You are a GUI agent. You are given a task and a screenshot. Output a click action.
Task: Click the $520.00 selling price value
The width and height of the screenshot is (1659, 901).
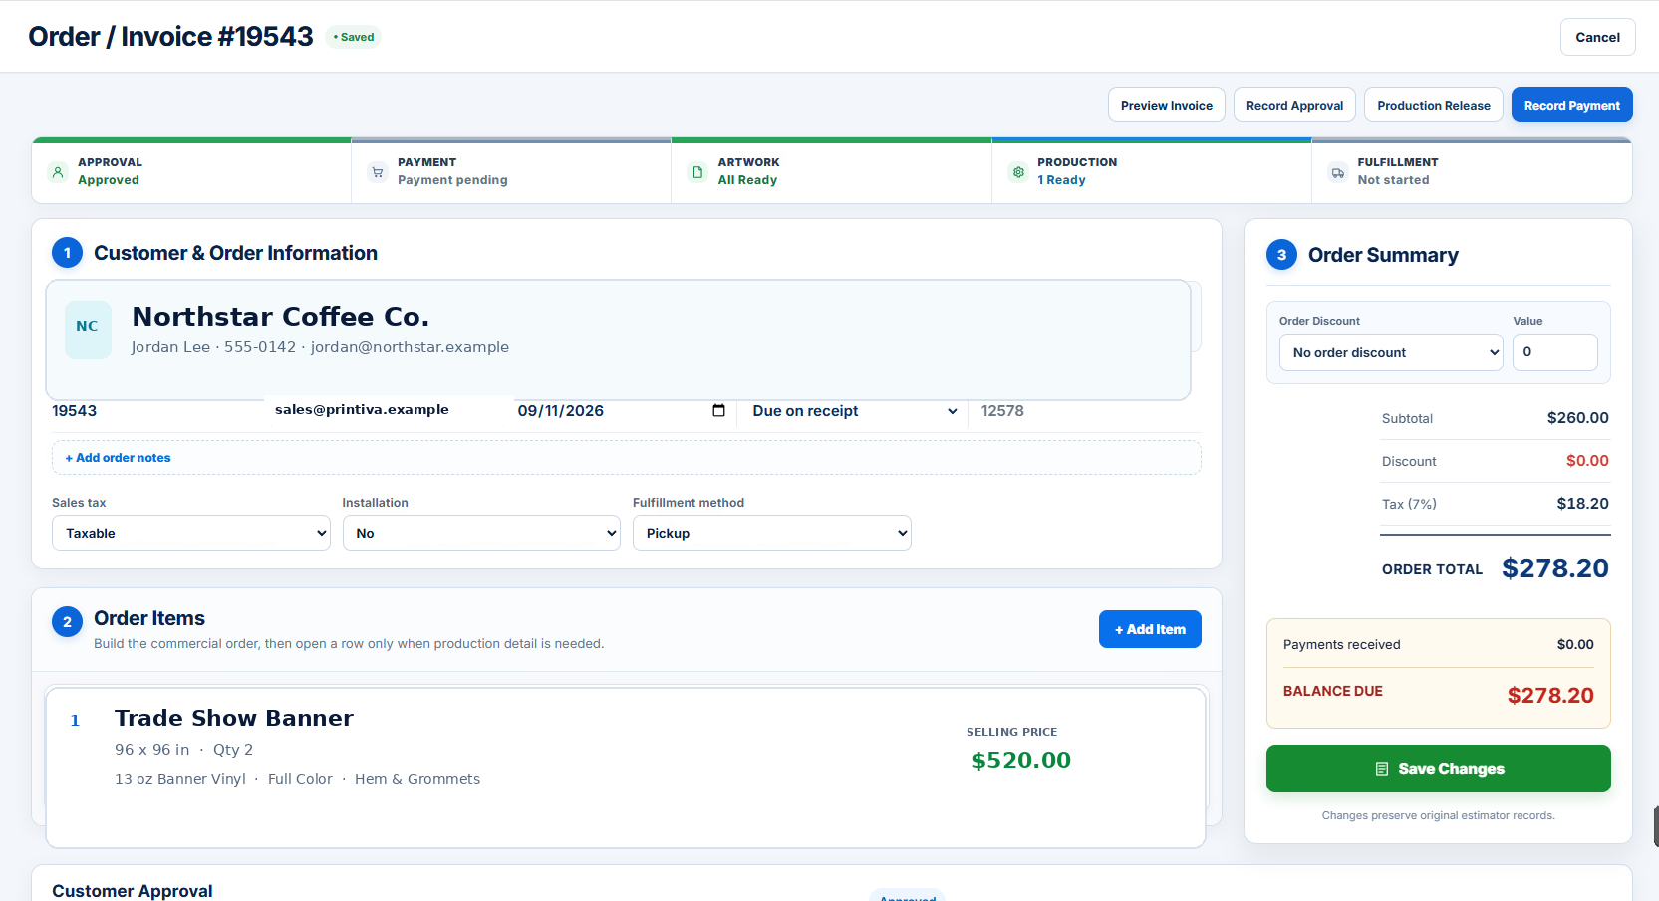(1021, 760)
